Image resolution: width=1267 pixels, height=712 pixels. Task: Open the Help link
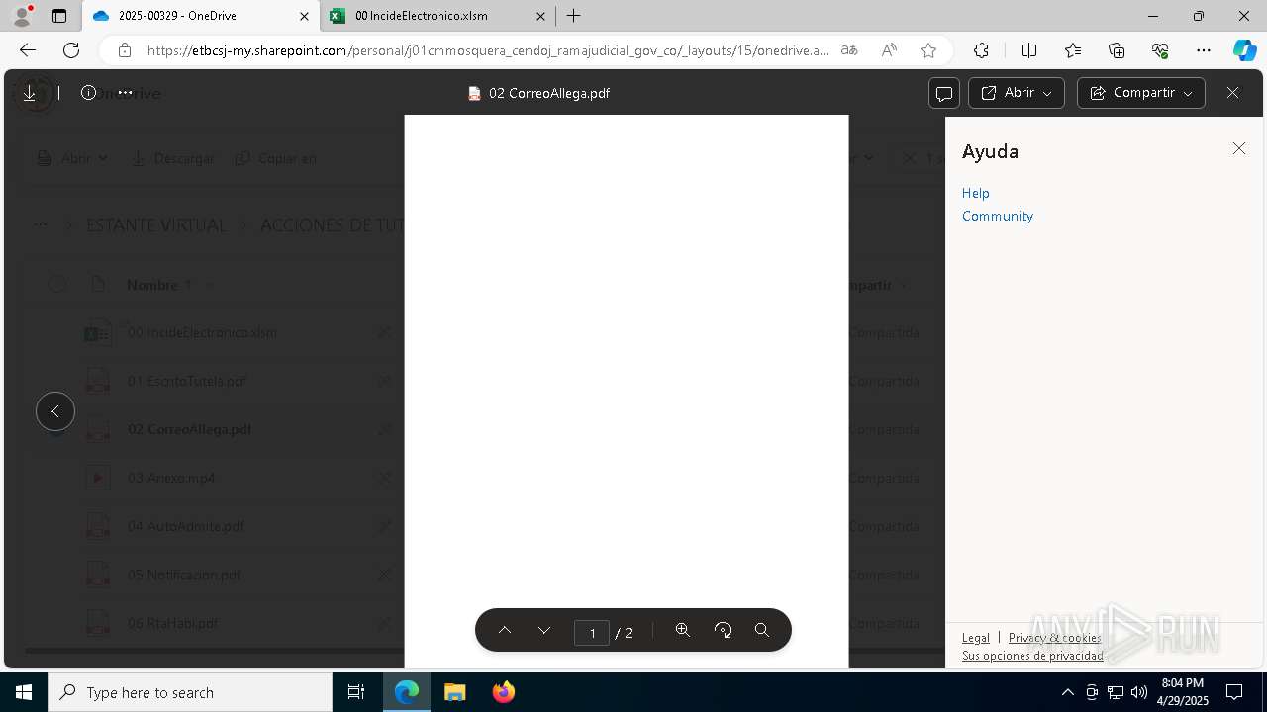976,193
